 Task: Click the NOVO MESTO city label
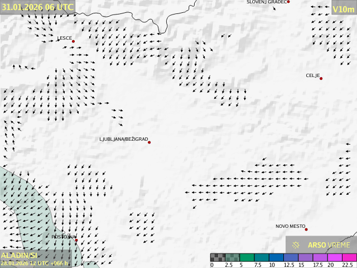tap(290, 226)
